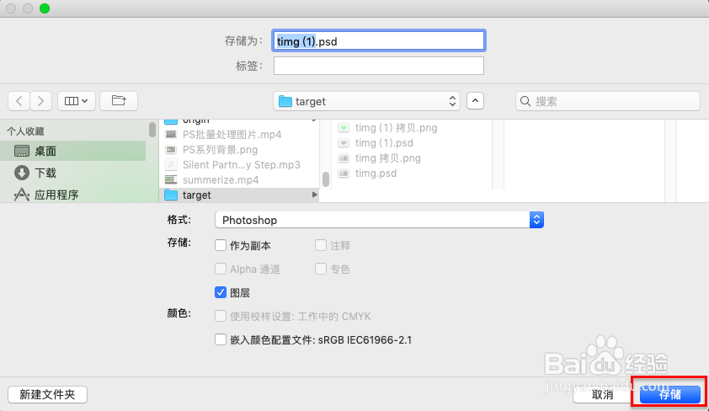
Task: Toggle 使用校样设置 CMYK checkbox
Action: coord(221,316)
